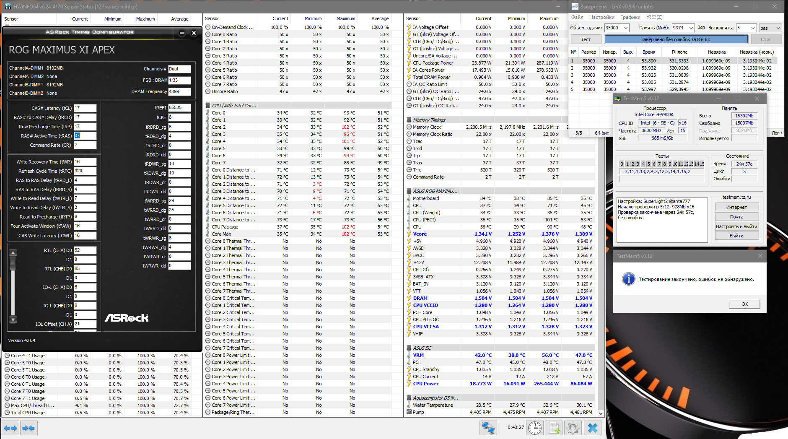The width and height of the screenshot is (788, 439).
Task: Click the thermometer icon beside VRM
Action: click(409, 355)
